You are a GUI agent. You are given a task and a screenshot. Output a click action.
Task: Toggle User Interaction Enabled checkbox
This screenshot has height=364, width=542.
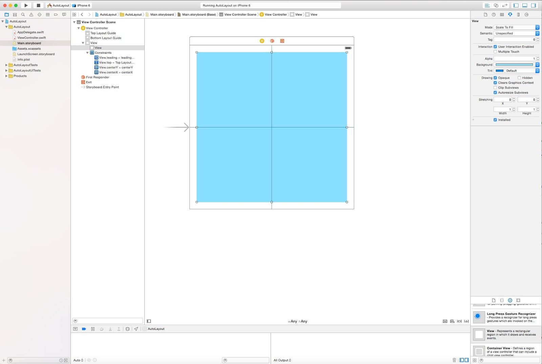[495, 47]
